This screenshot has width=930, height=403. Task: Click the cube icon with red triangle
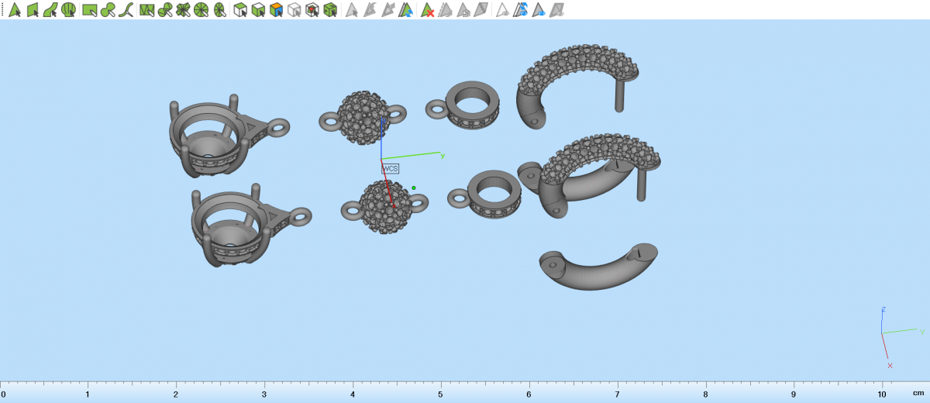[312, 10]
